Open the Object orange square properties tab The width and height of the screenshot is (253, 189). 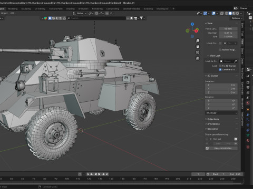(x=248, y=110)
